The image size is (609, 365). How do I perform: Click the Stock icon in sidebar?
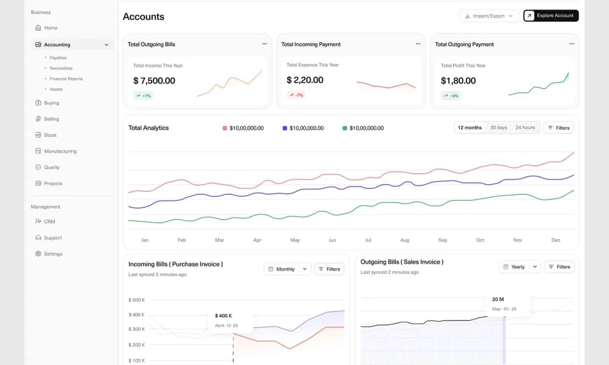click(38, 135)
